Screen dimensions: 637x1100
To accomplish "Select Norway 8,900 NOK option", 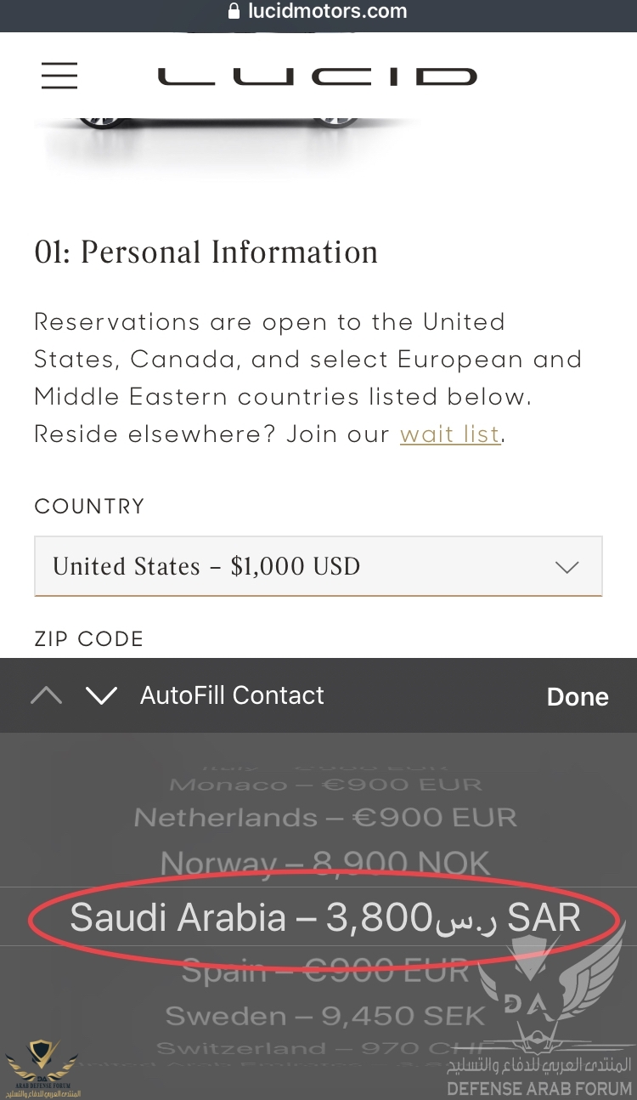I will point(325,864).
